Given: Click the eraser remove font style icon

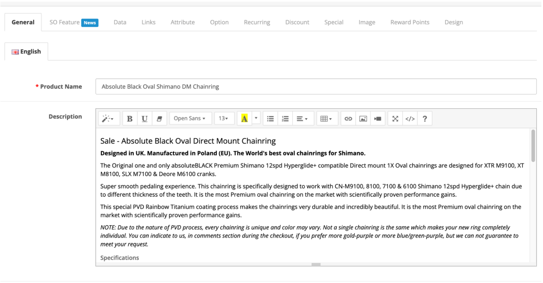Looking at the screenshot, I should tap(159, 119).
